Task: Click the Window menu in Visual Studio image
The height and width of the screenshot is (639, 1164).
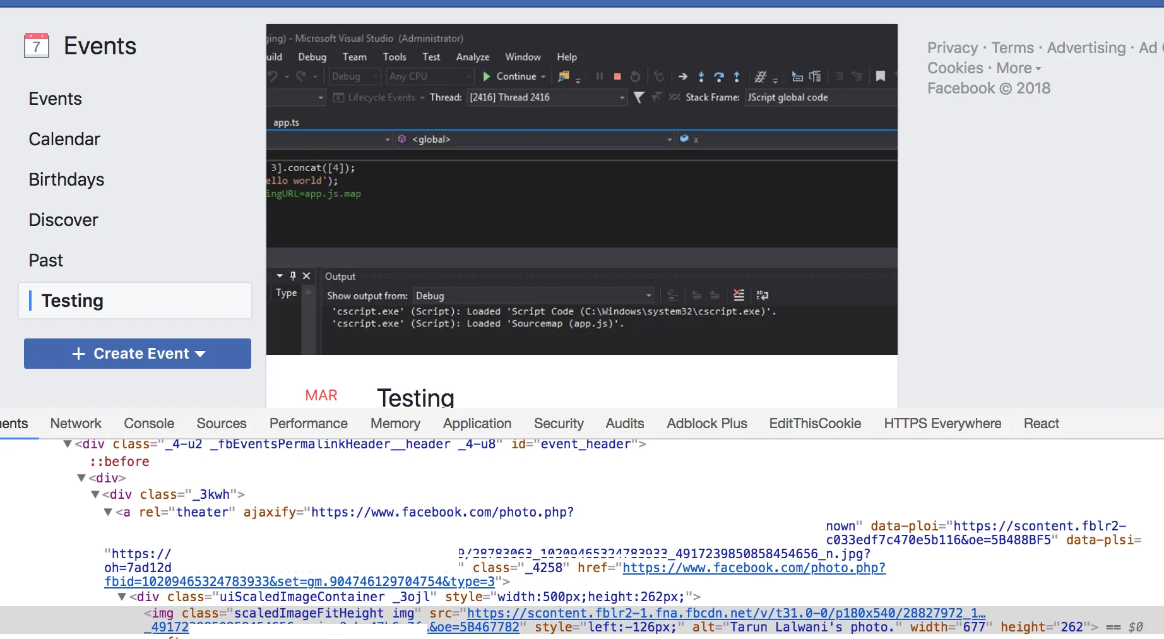Action: point(523,57)
